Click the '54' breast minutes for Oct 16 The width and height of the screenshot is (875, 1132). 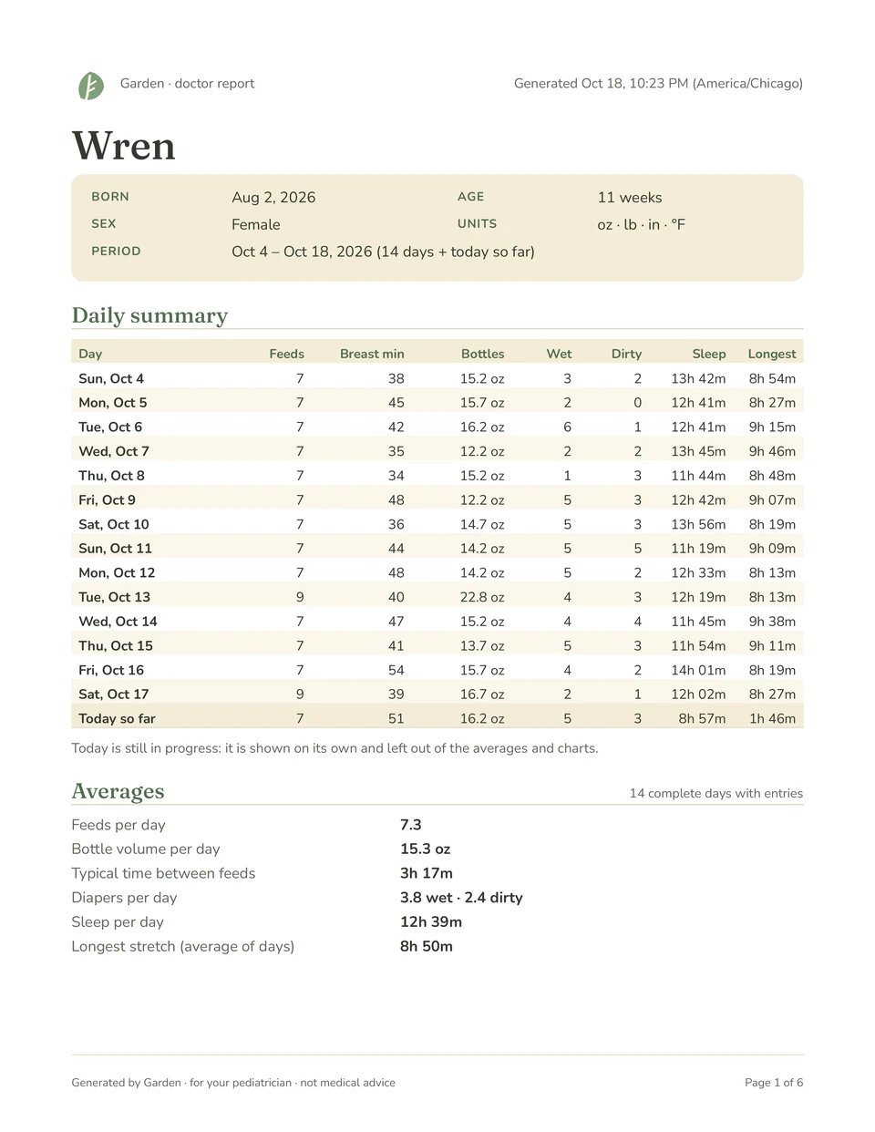pos(396,670)
